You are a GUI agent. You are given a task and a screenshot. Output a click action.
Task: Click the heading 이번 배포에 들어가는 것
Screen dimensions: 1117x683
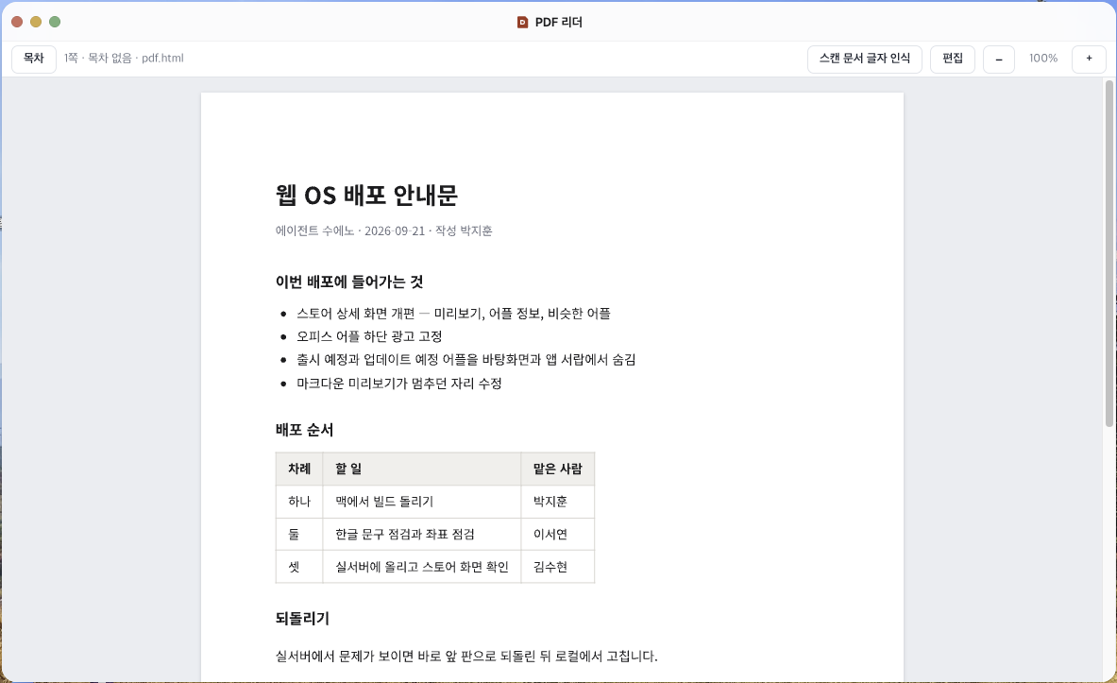[349, 282]
